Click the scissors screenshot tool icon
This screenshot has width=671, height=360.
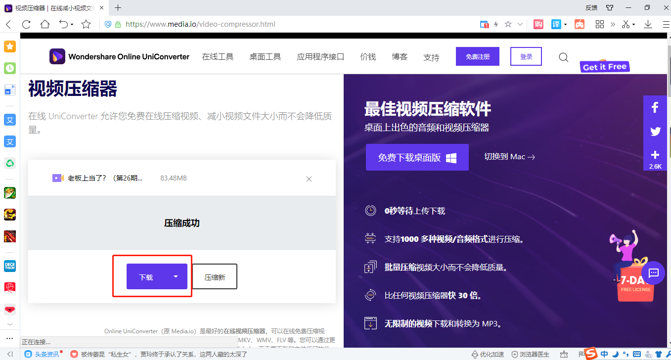pos(626,24)
